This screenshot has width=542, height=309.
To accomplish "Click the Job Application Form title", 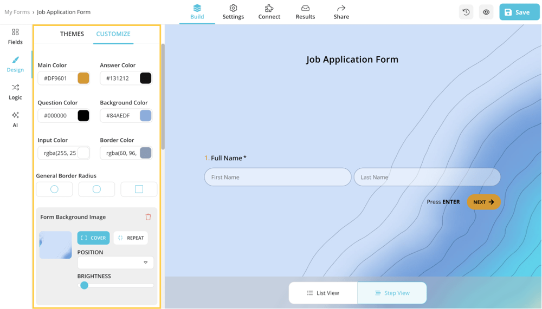I will (352, 60).
